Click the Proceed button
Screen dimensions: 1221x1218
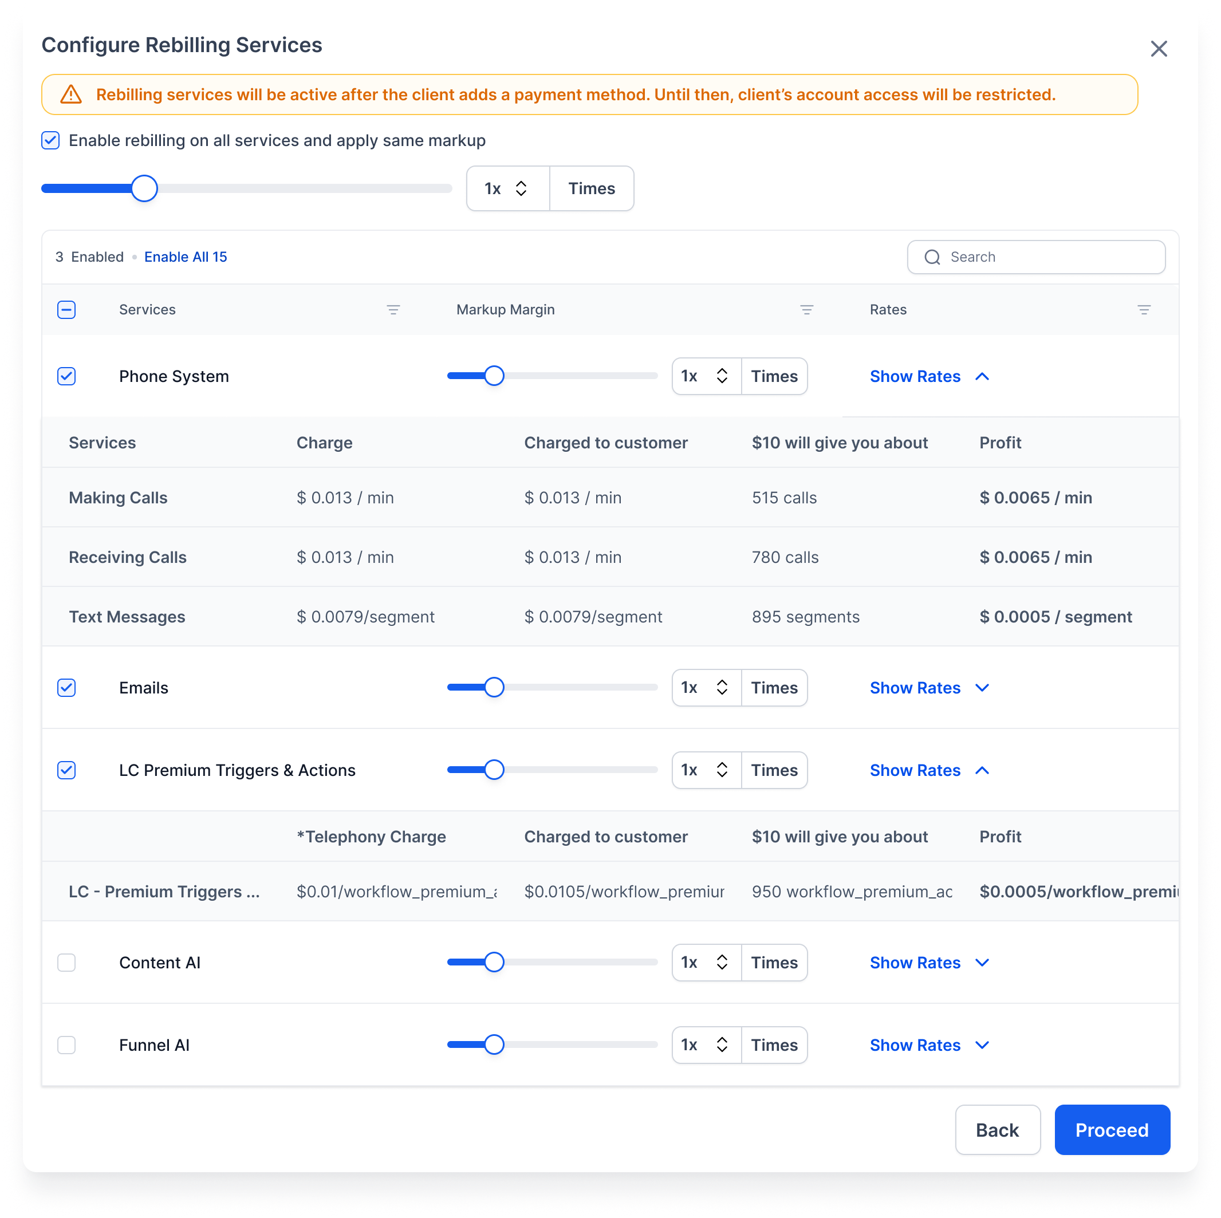coord(1112,1130)
